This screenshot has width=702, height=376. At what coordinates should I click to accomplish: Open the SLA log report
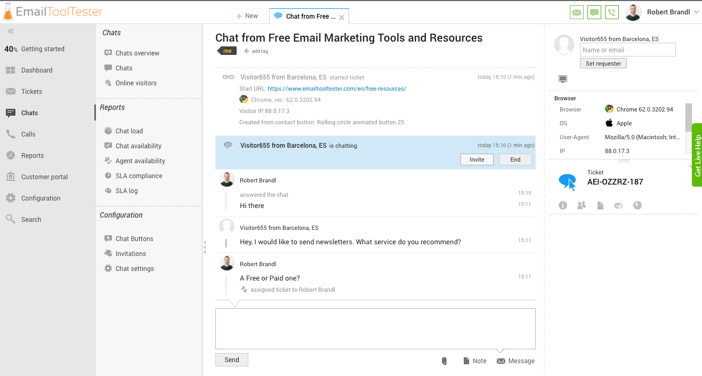(127, 191)
